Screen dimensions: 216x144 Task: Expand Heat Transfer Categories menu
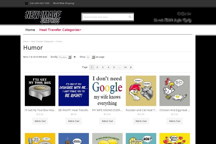[60, 30]
